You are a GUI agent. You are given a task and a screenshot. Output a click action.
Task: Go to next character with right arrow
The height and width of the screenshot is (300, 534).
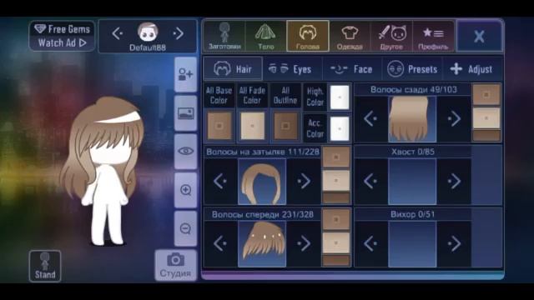click(x=178, y=33)
